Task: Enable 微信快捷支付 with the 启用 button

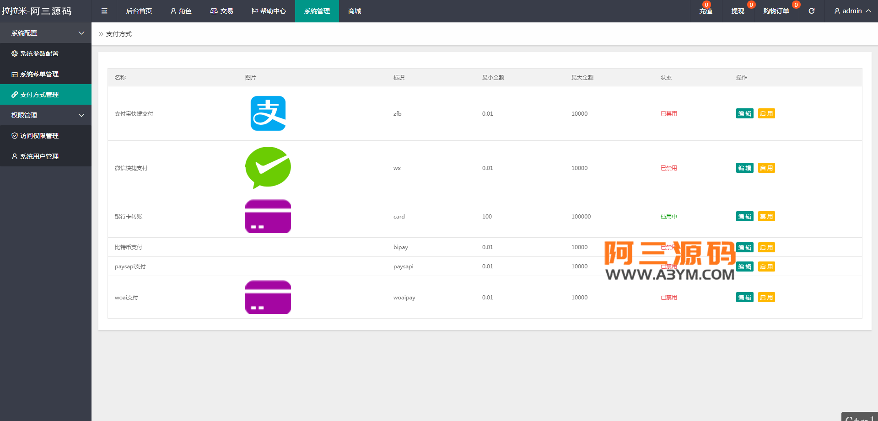Action: (x=766, y=168)
